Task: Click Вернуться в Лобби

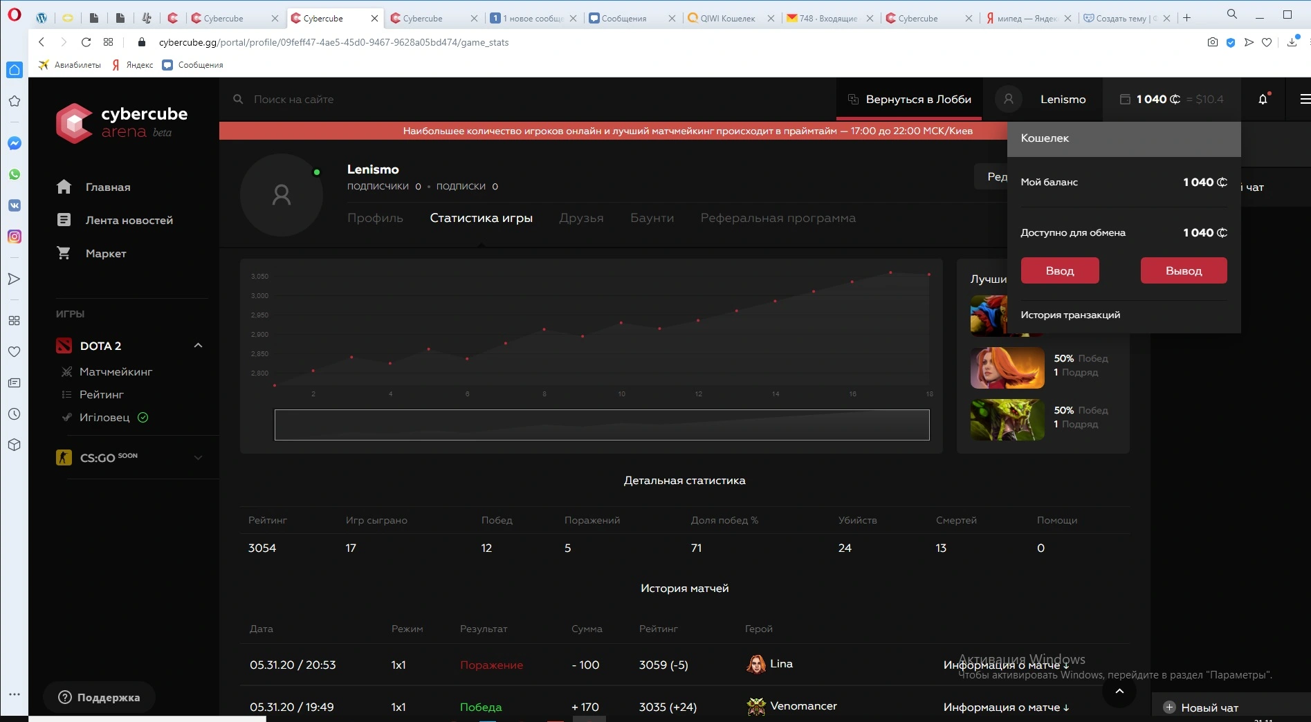Action: pyautogui.click(x=909, y=99)
